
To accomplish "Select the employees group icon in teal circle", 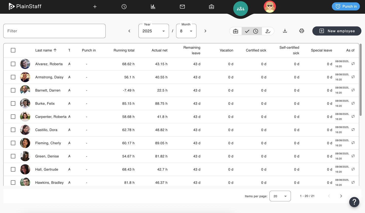I will tap(241, 9).
